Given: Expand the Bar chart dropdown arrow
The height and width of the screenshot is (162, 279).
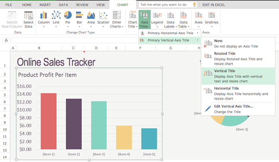Looking at the screenshot, I should tap(79, 27).
